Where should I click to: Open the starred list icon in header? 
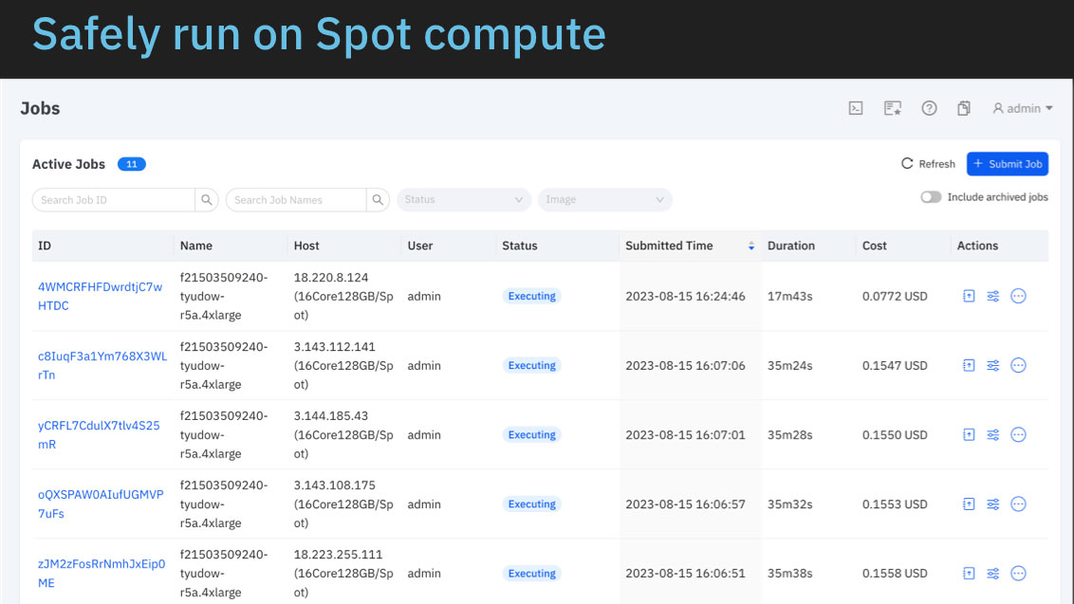[x=893, y=108]
